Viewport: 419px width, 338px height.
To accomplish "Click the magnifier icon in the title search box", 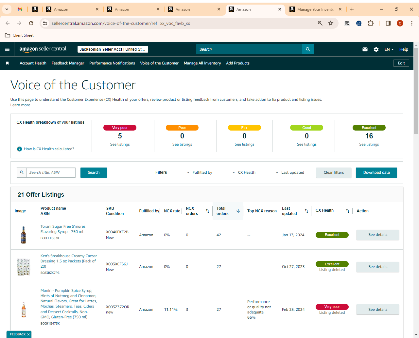I will (x=22, y=172).
